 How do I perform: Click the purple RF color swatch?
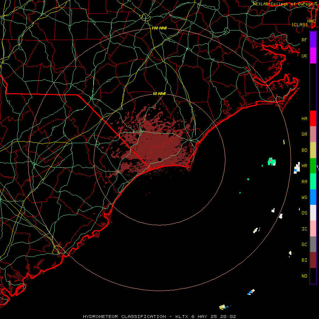pyautogui.click(x=313, y=40)
